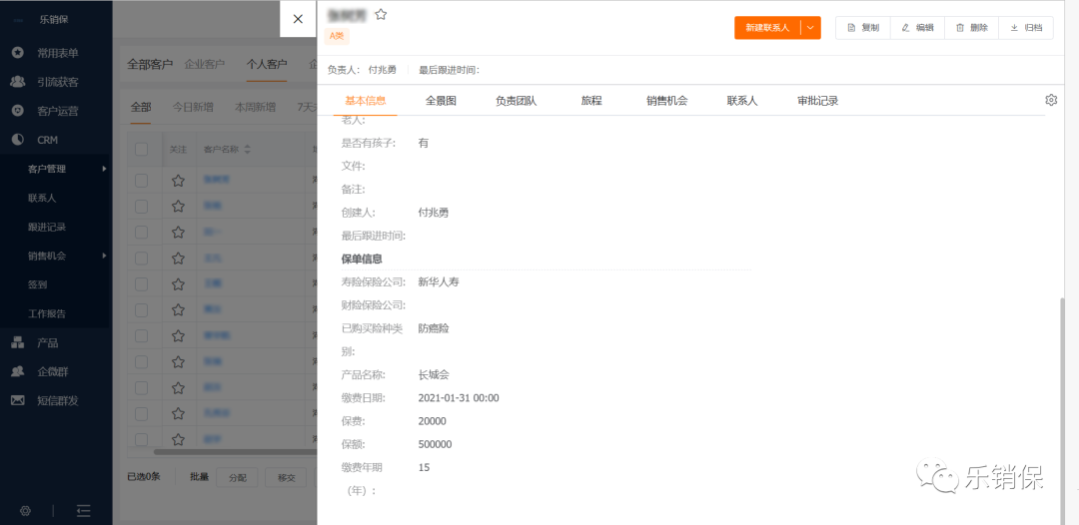Open dropdown arrow beside 新建联系人
Screen dimensions: 1079x525
810,28
